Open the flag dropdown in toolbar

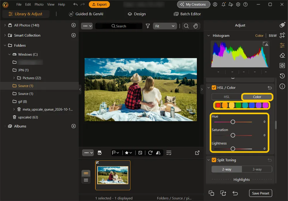point(115,153)
